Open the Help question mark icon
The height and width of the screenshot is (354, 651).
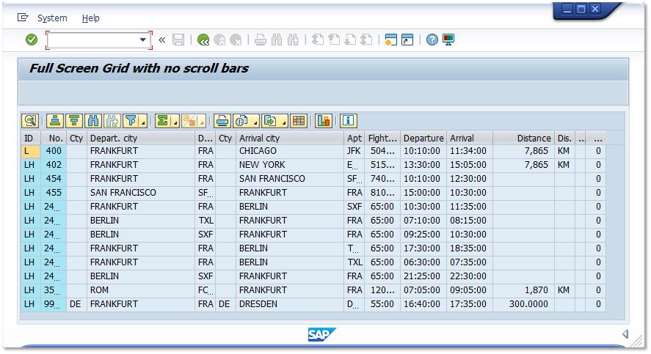(432, 40)
